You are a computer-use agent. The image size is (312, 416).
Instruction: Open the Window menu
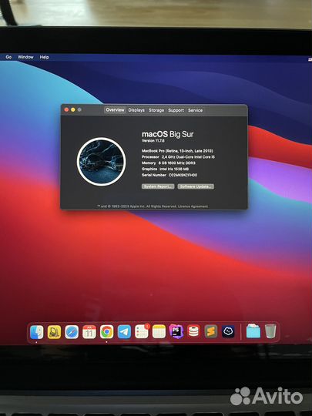point(25,57)
